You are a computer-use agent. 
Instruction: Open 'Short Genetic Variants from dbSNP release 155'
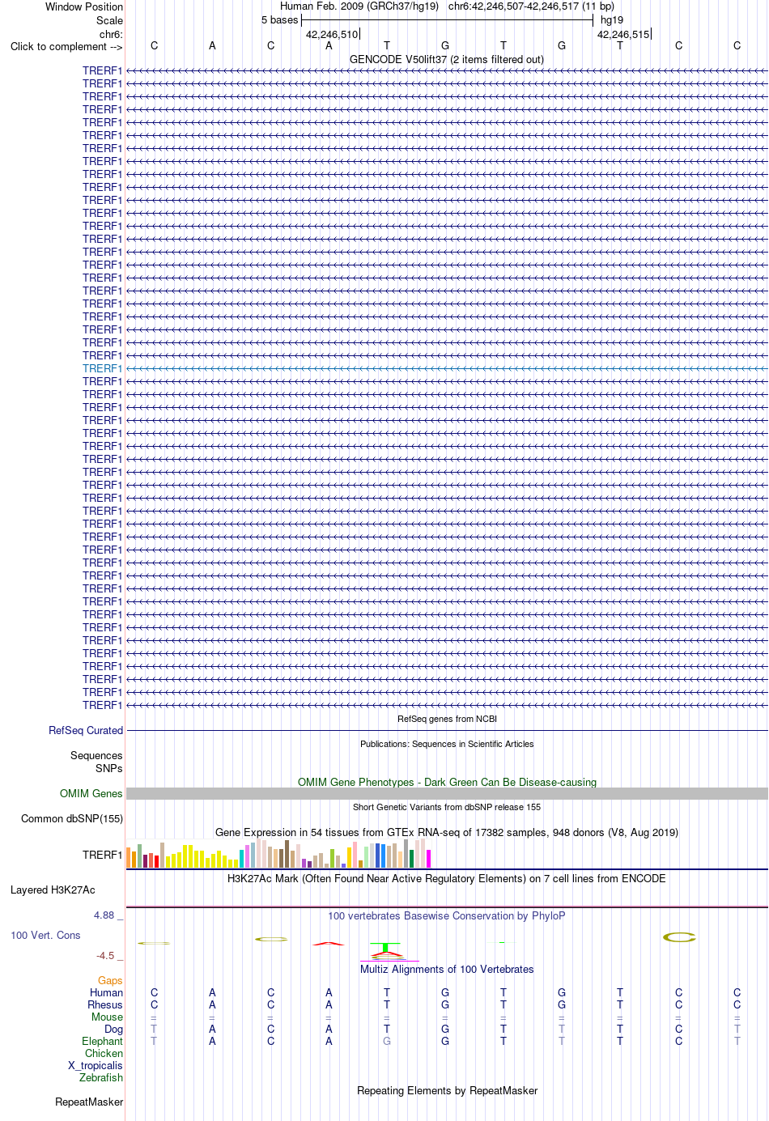pos(447,807)
